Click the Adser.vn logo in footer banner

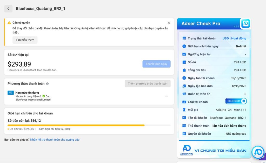pyautogui.click(x=187, y=150)
